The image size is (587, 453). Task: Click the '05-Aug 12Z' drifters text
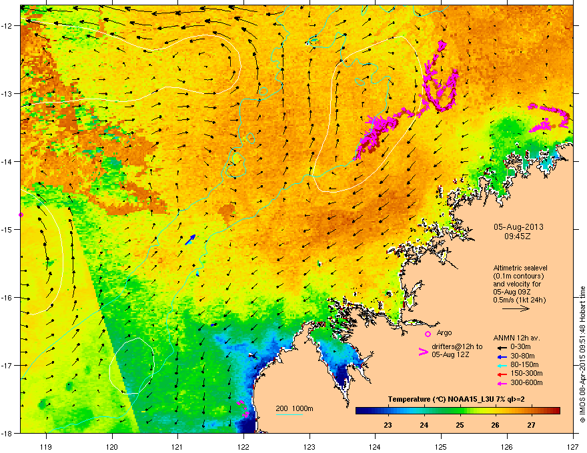pos(450,354)
